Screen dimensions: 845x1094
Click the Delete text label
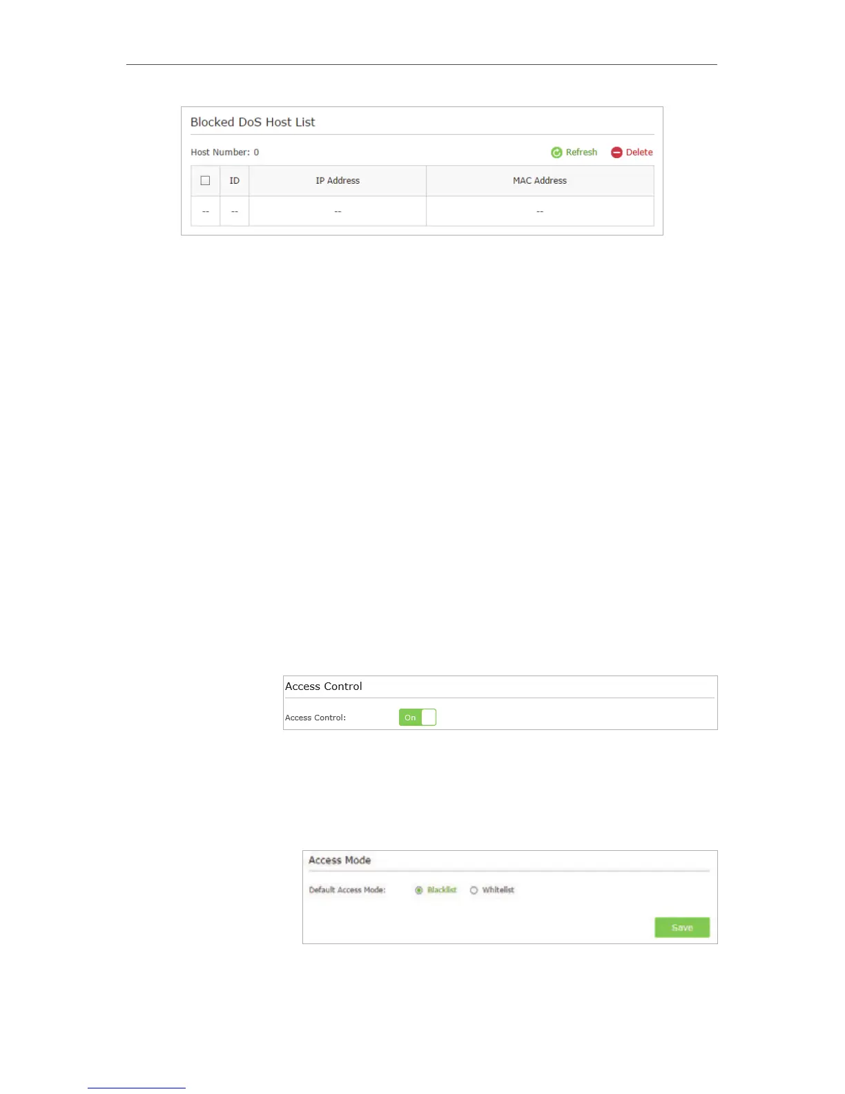[x=639, y=152]
